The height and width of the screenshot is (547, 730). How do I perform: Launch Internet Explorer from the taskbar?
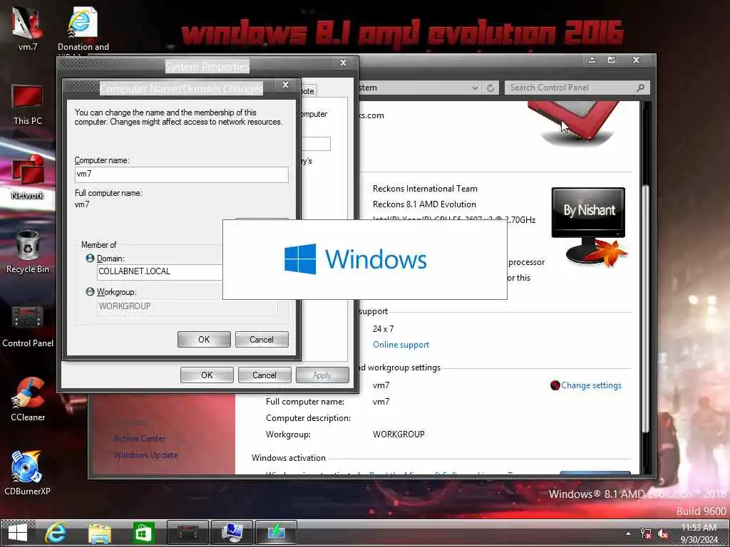click(x=56, y=533)
